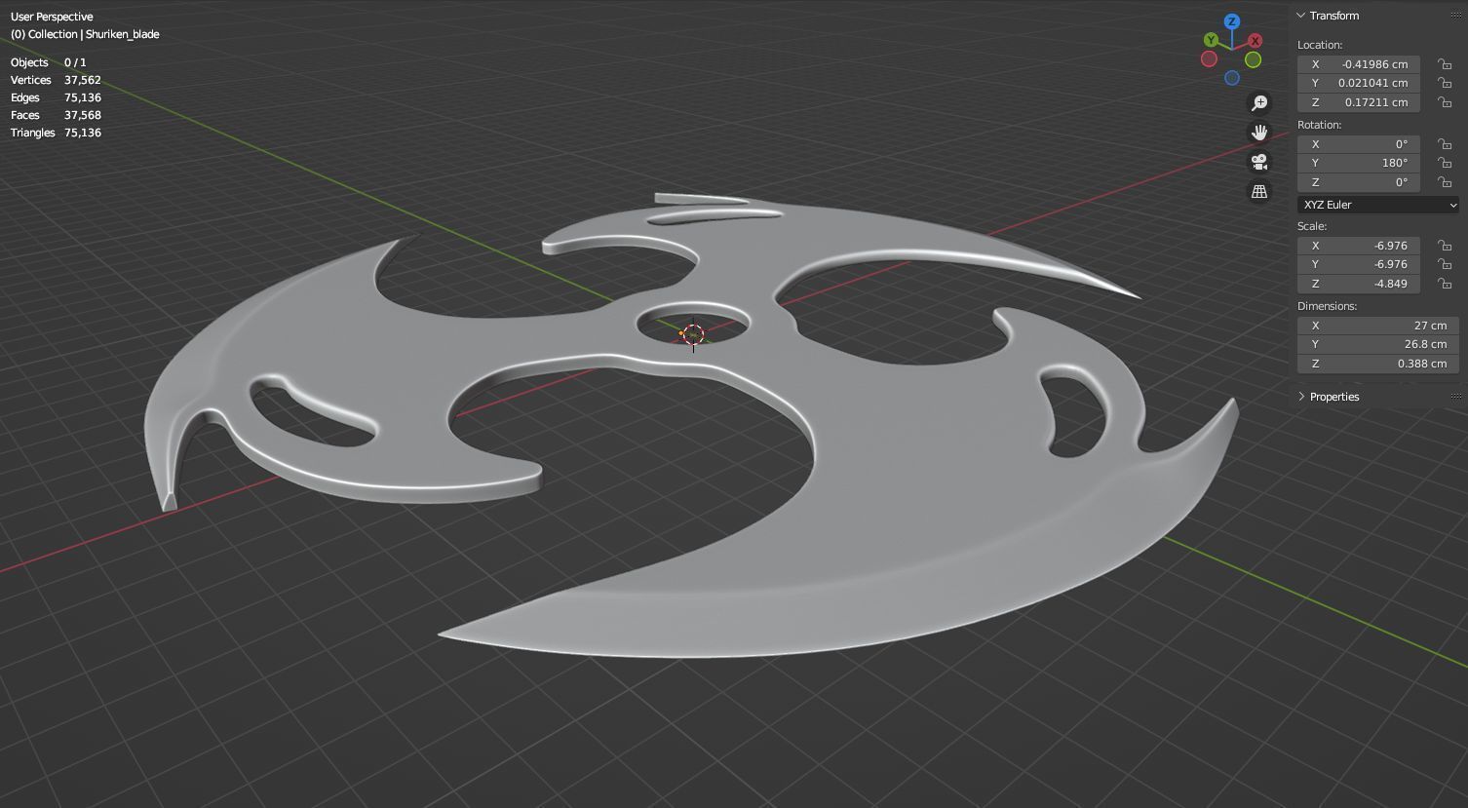Switch orthographic/perspective grid icon
Viewport: 1468px width, 808px height.
click(1259, 191)
